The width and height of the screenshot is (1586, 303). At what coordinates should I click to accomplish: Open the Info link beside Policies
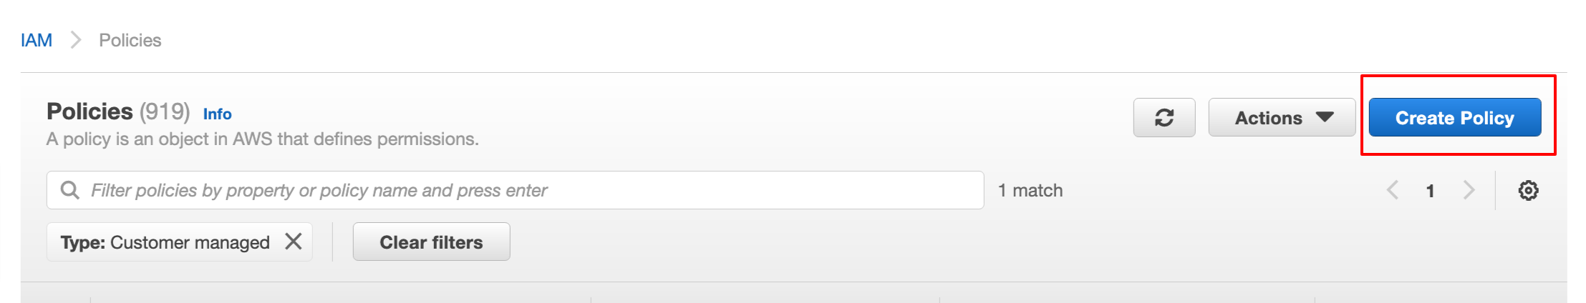217,114
